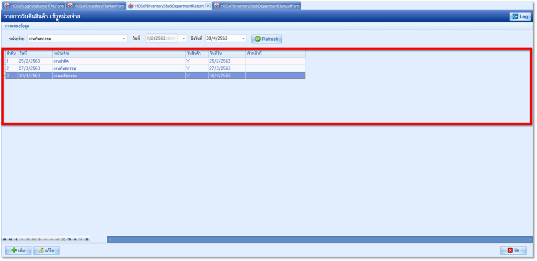Open the HOSxPLoginWelcomeHTMLForm tab
The image size is (537, 261).
click(34, 6)
